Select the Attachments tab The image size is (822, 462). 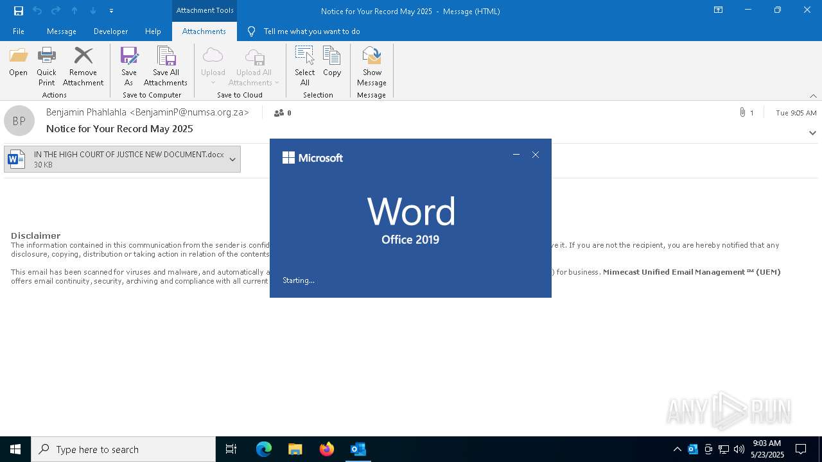[204, 31]
